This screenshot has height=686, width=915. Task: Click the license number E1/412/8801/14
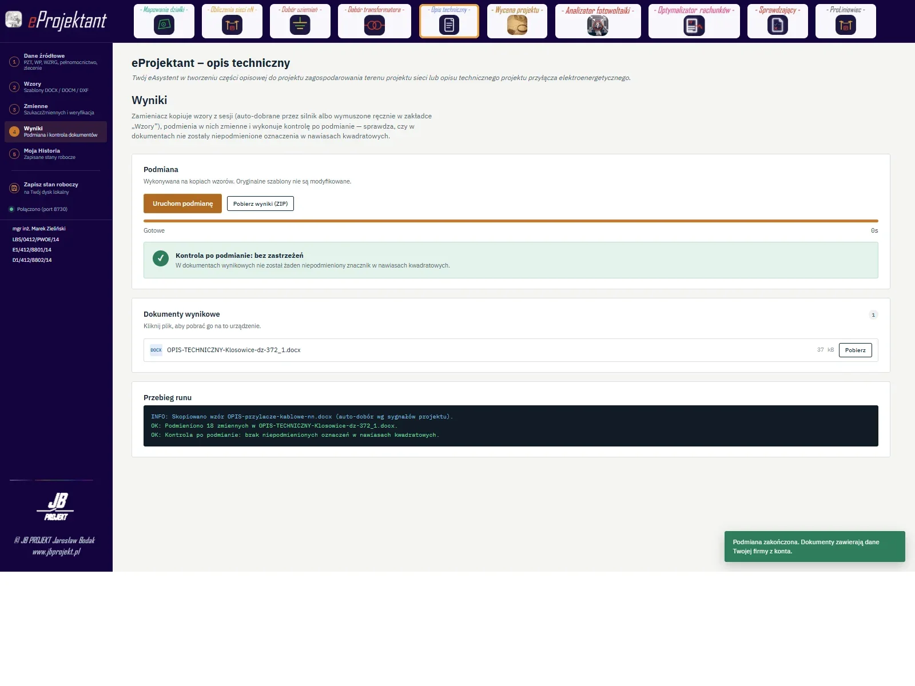point(32,250)
